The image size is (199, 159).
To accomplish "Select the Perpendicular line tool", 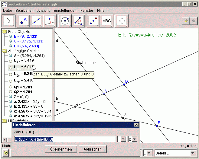I will point(50,21).
